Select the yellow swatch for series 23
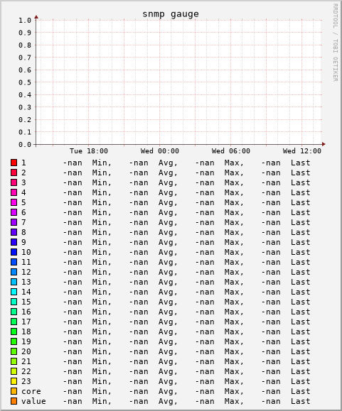342x411 pixels. 14,381
